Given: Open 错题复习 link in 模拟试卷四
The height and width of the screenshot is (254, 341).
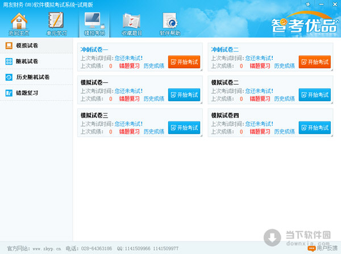Looking at the screenshot, I should (260, 132).
